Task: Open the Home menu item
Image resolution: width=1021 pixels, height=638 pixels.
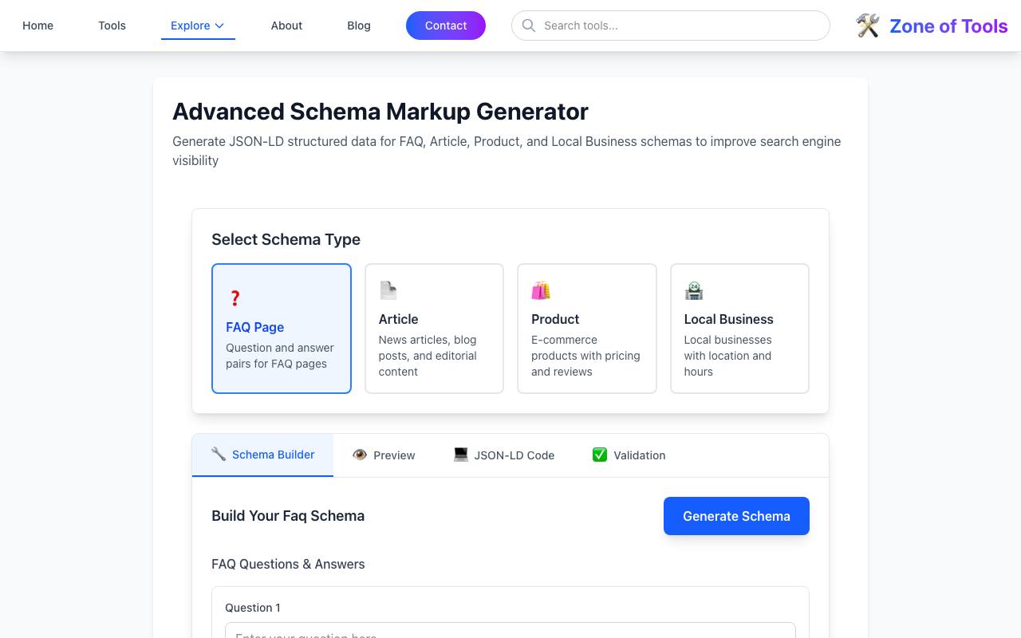Action: 38,26
